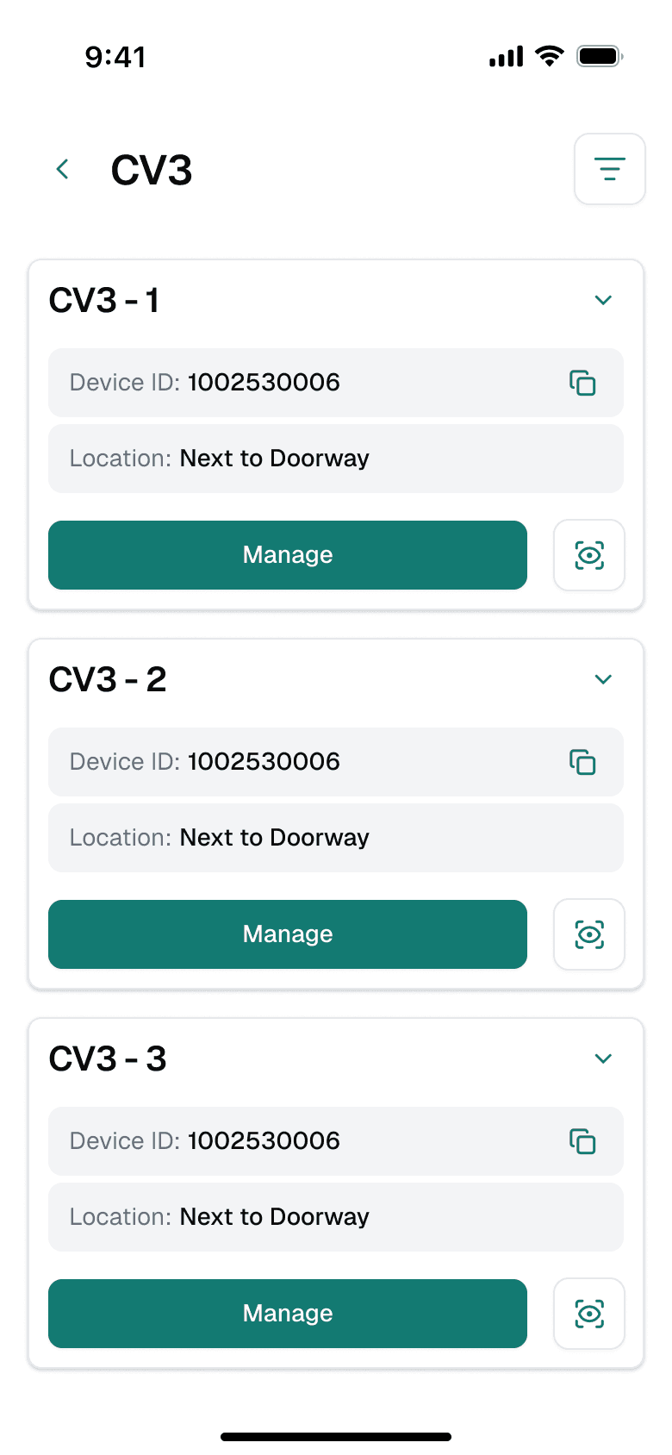Tap the CV3 page title
The width and height of the screenshot is (672, 1455).
click(x=152, y=170)
